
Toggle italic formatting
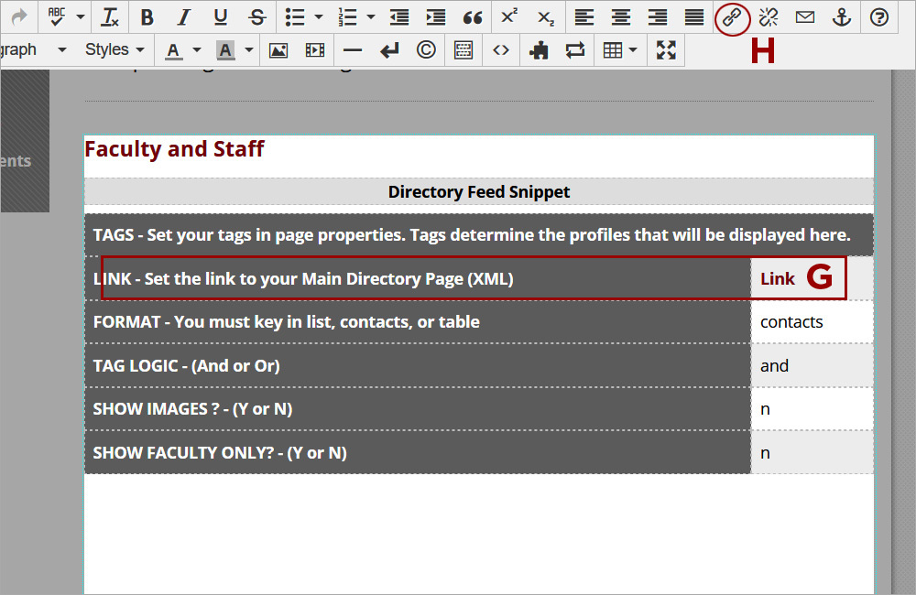183,16
